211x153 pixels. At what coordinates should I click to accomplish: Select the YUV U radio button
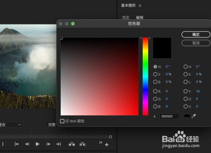click(186, 99)
